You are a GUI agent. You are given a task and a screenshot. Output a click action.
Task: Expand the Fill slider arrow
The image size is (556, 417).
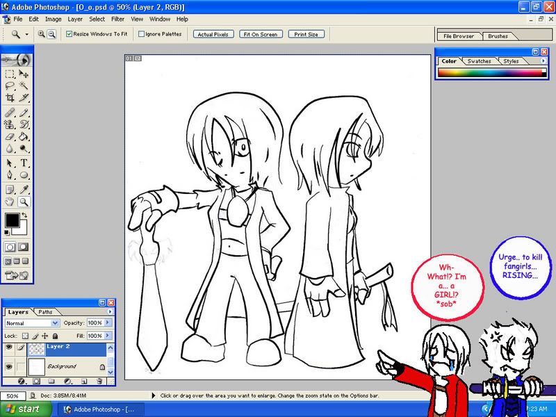[x=108, y=335]
